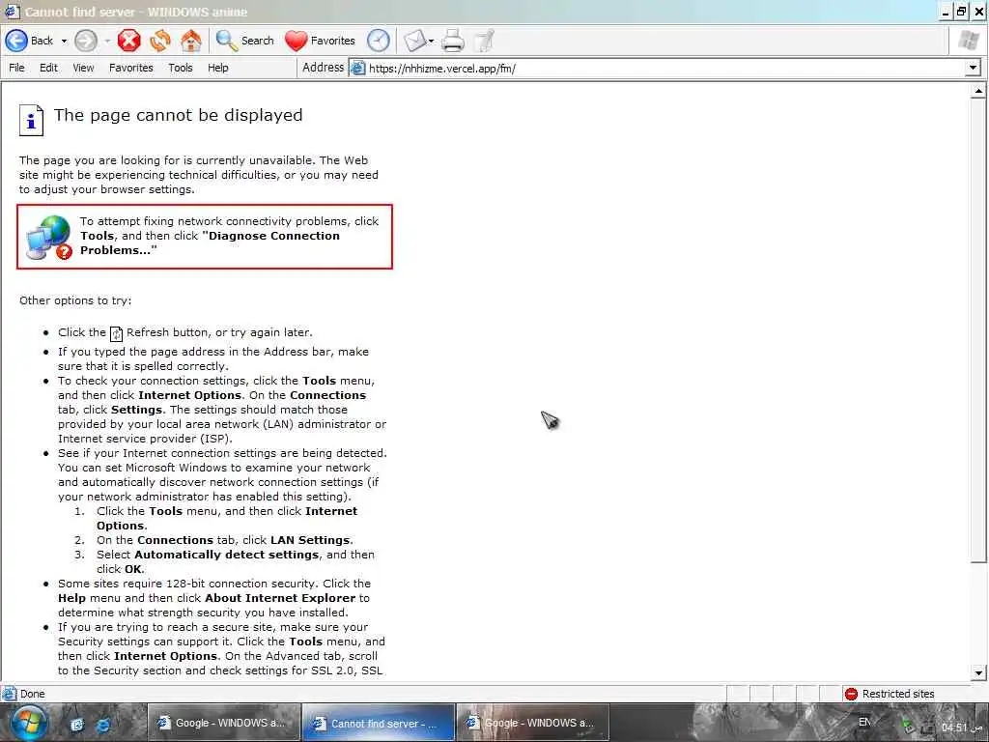Switch to Google taskbar button nearest tray
Image resolution: width=989 pixels, height=742 pixels.
click(533, 723)
